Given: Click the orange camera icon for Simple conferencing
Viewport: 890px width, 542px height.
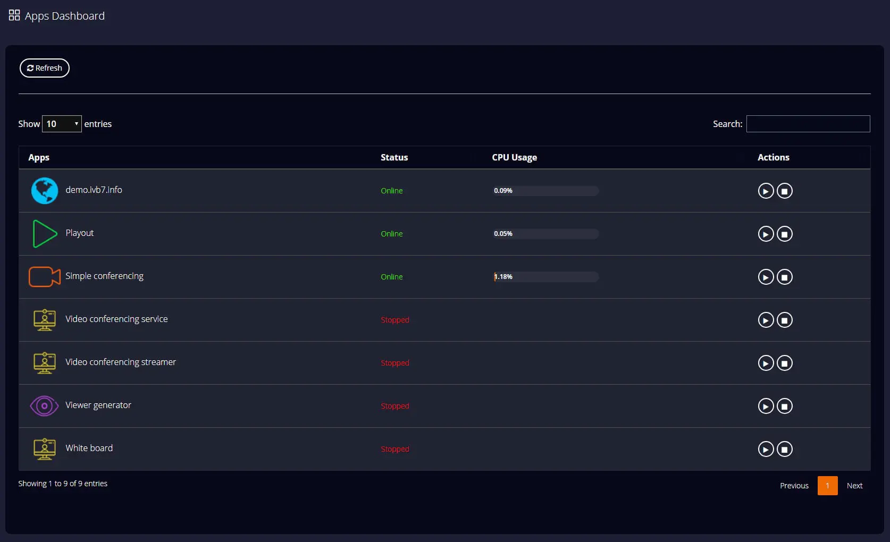Looking at the screenshot, I should pyautogui.click(x=45, y=277).
